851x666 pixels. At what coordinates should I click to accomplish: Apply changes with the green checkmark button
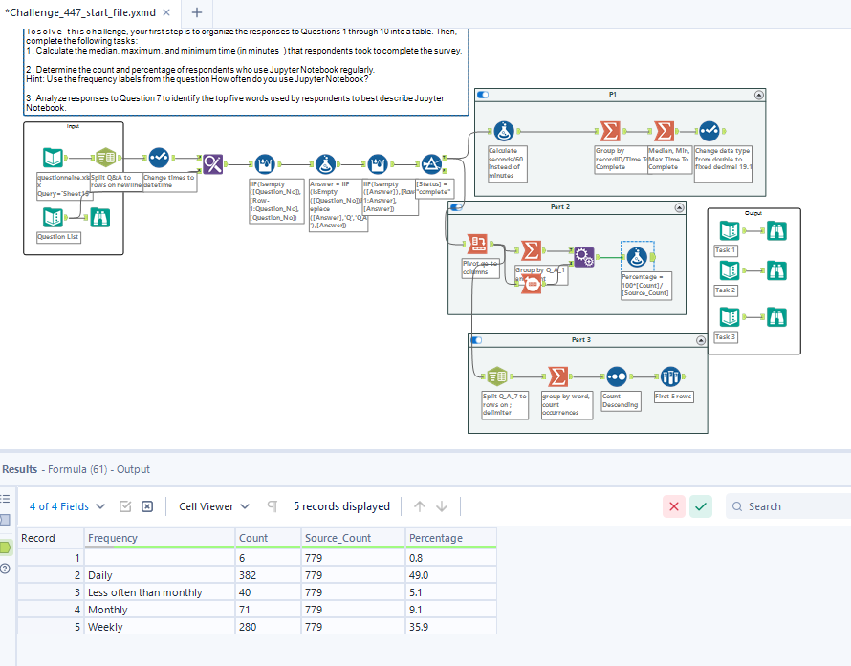click(701, 506)
